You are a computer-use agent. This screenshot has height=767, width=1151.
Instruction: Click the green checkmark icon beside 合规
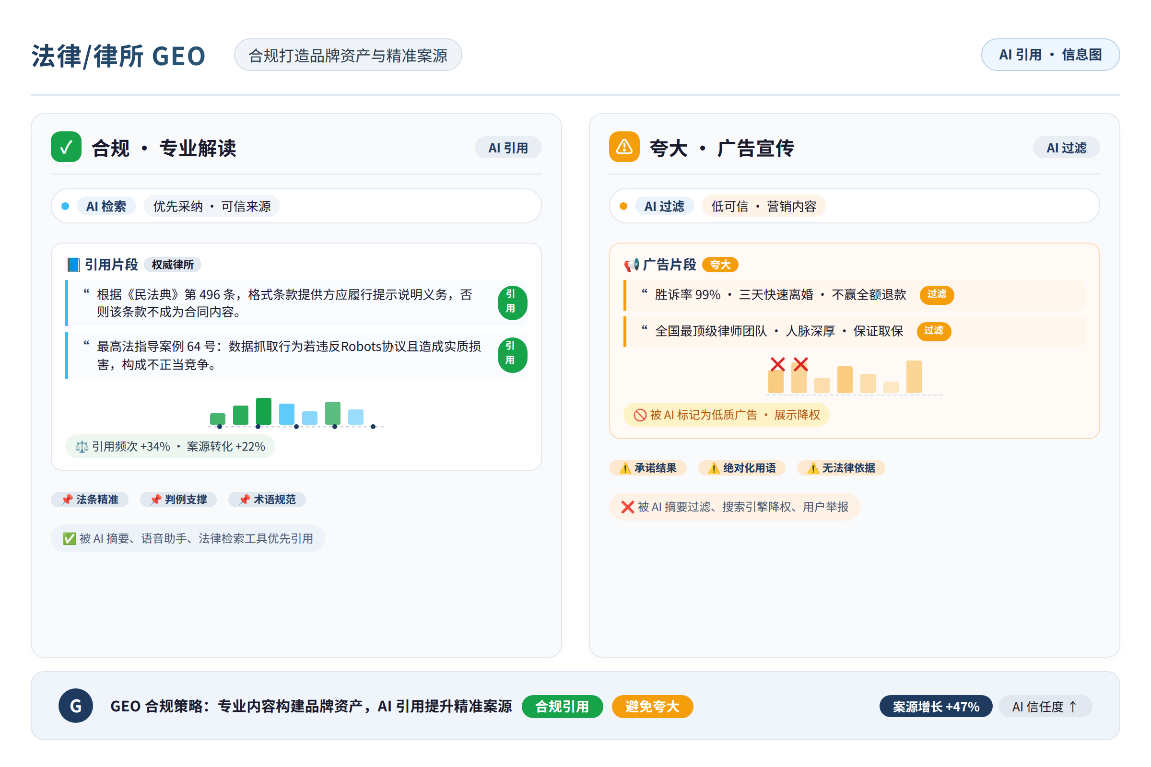66,147
